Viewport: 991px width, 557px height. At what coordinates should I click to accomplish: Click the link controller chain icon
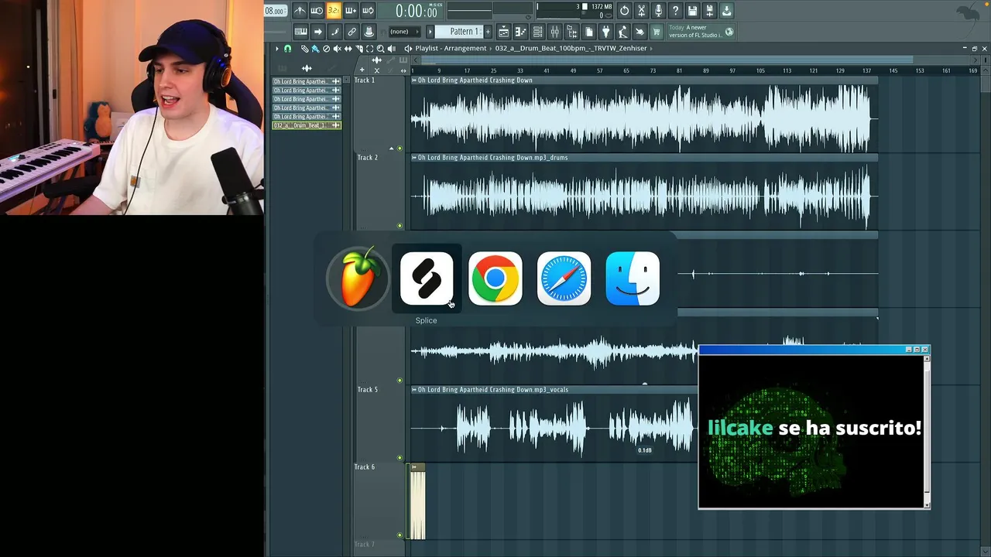point(351,32)
